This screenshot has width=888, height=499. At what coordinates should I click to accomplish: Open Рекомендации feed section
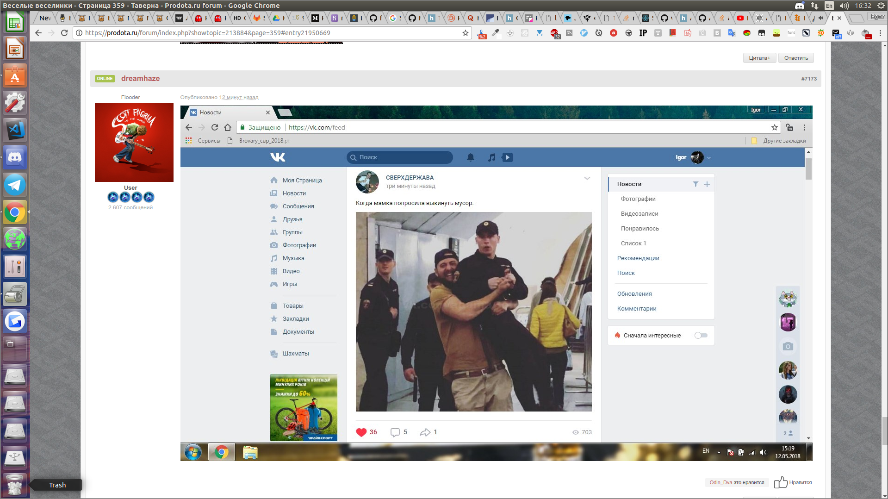click(x=638, y=258)
